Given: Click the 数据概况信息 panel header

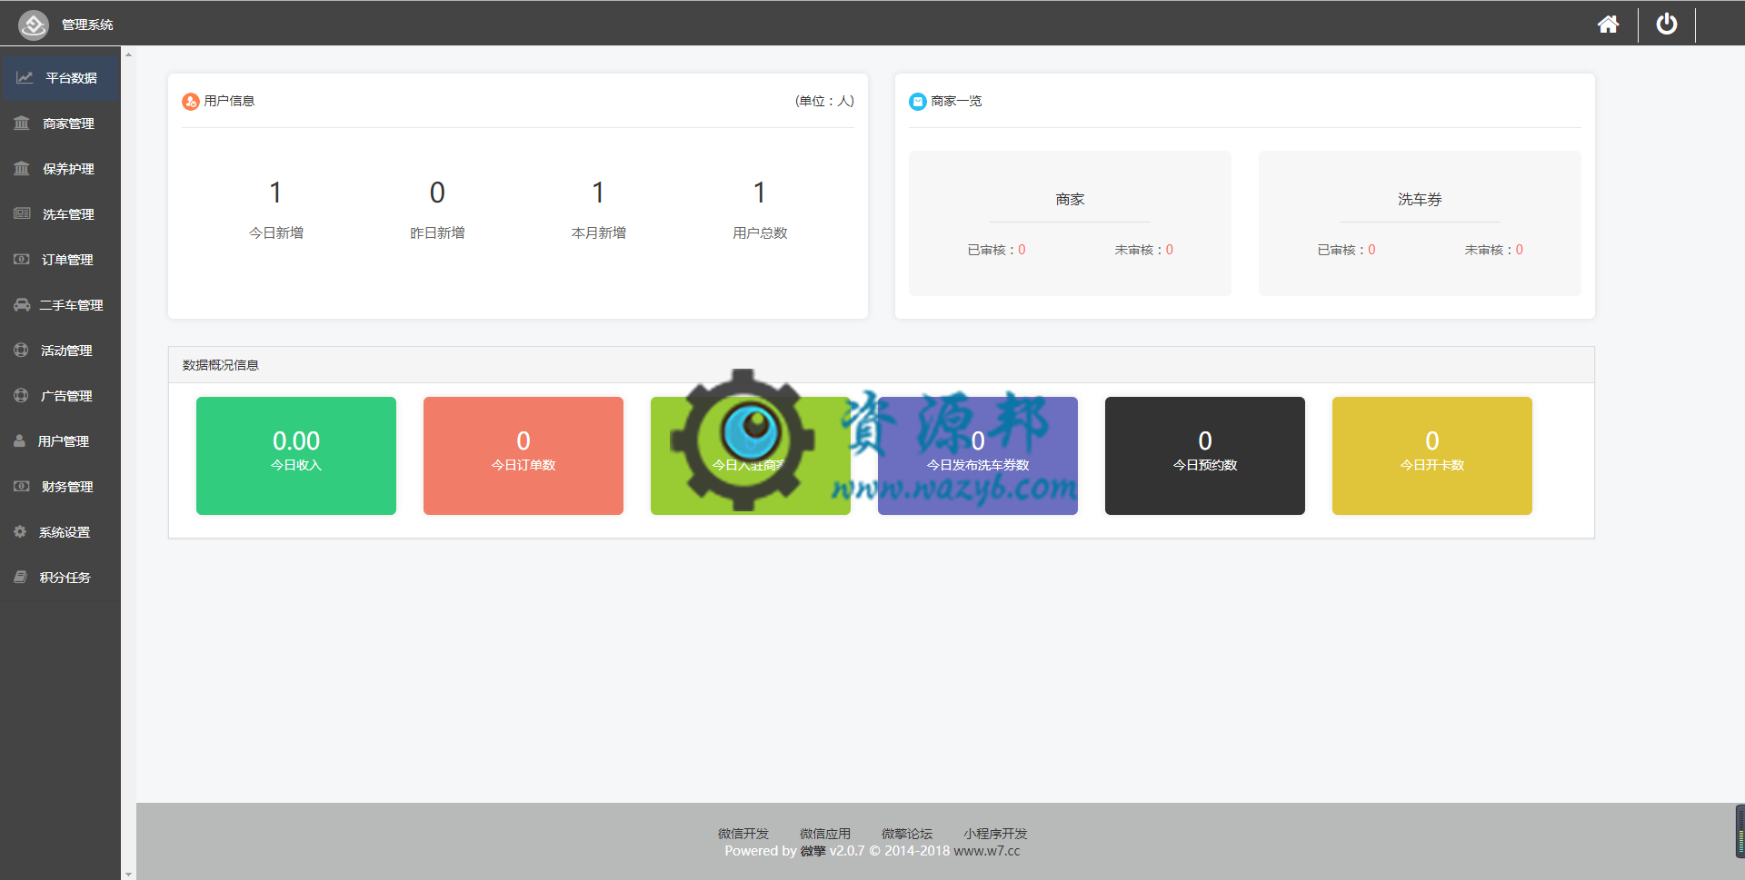Looking at the screenshot, I should pyautogui.click(x=882, y=365).
